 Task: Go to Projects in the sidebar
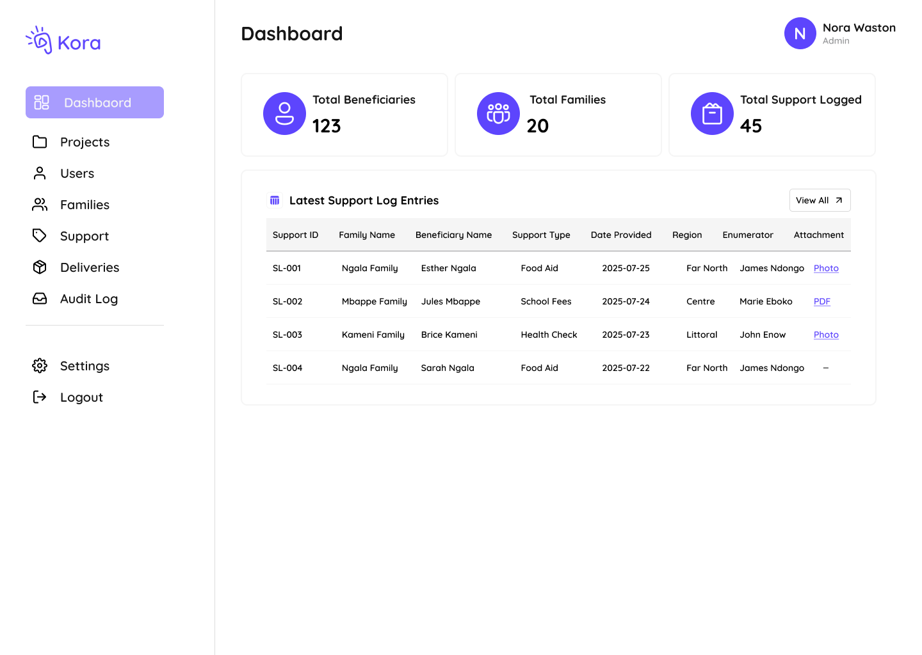coord(85,142)
